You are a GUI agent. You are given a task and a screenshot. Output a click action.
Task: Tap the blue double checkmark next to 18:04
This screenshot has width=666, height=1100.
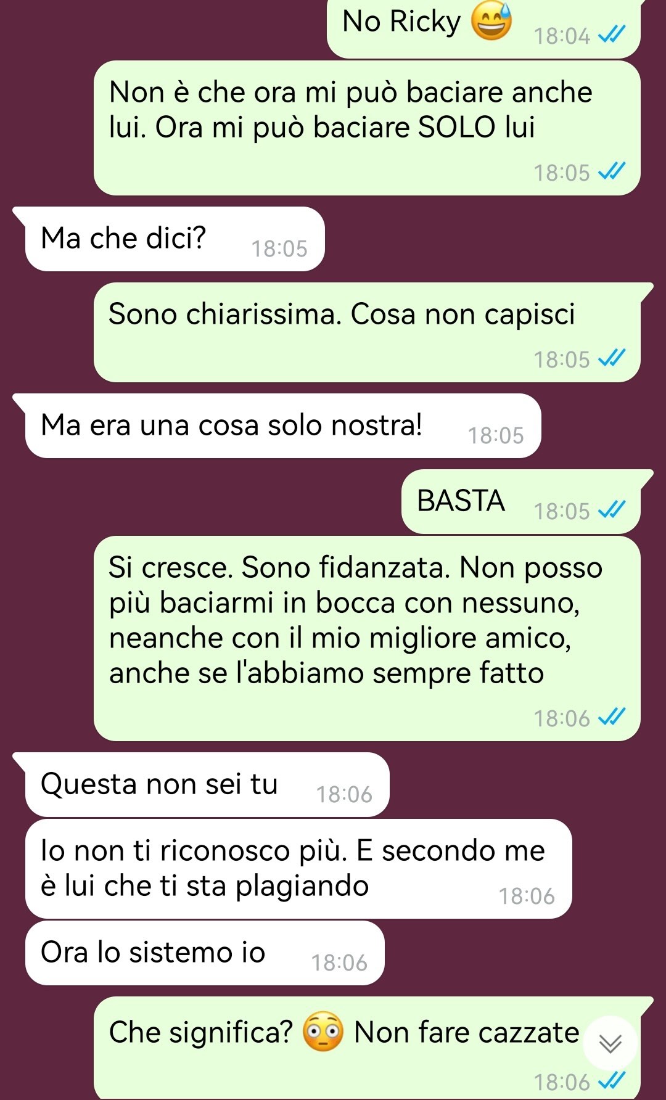(x=612, y=35)
